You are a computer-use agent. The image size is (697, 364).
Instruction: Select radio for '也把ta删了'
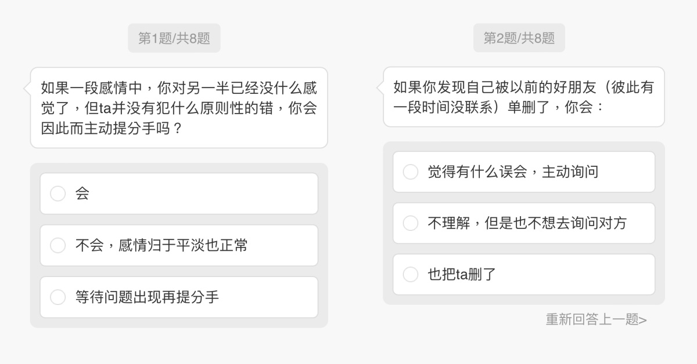click(x=411, y=274)
